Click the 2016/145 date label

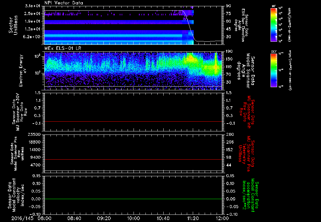pos(22,218)
